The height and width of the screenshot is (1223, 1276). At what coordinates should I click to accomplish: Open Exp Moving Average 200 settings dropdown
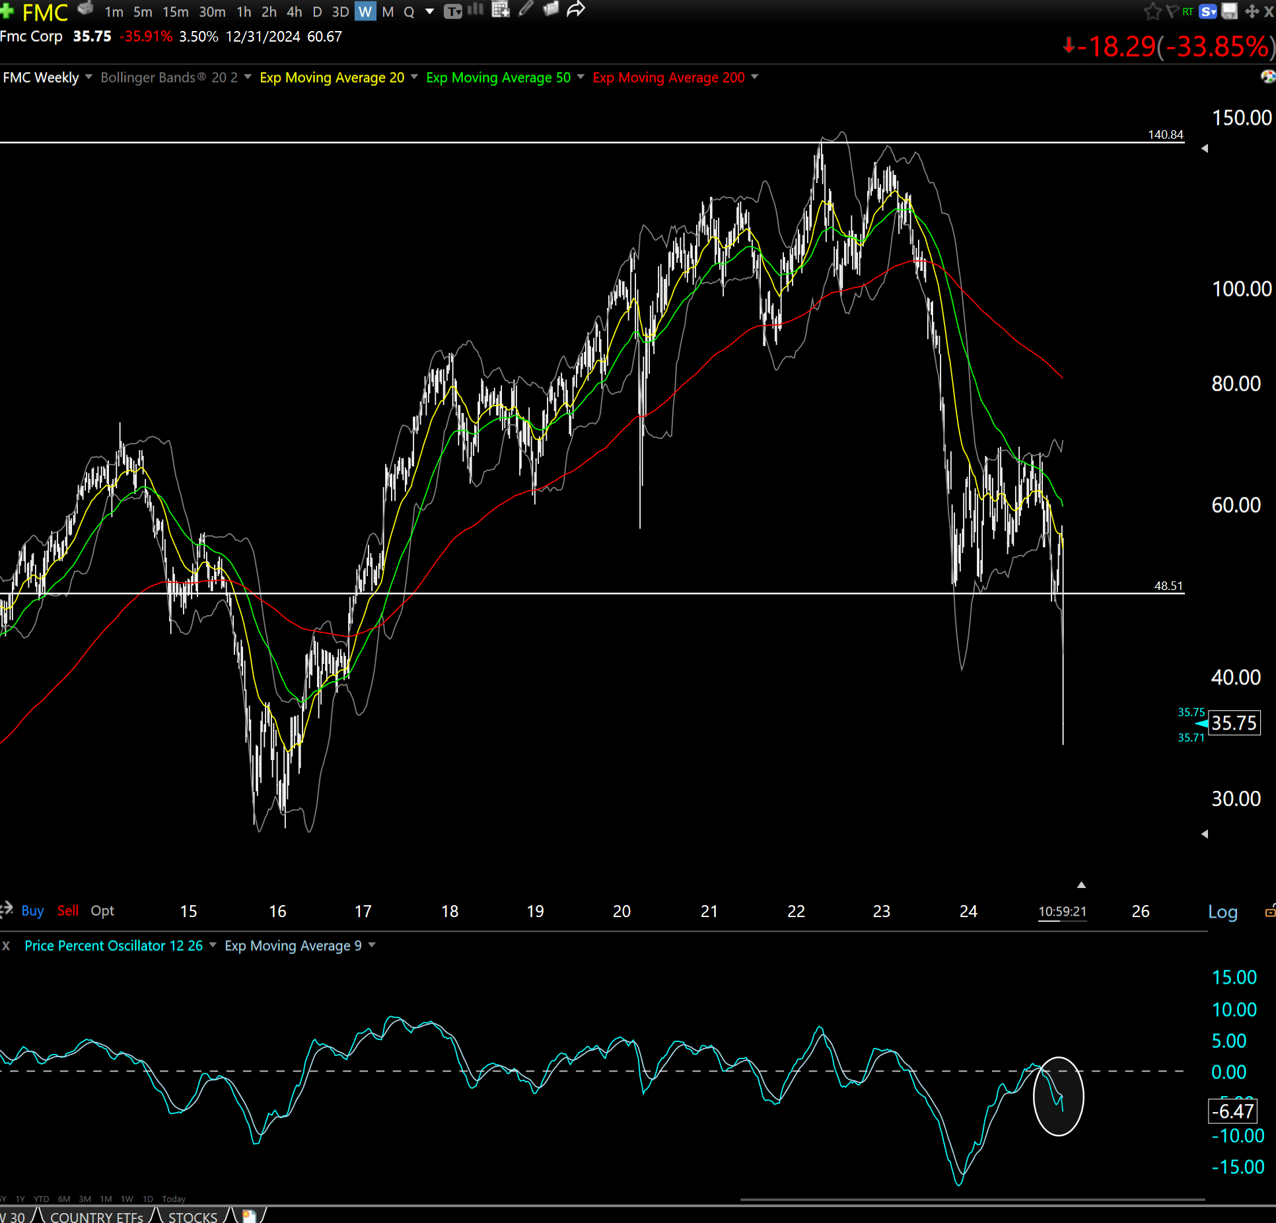755,77
